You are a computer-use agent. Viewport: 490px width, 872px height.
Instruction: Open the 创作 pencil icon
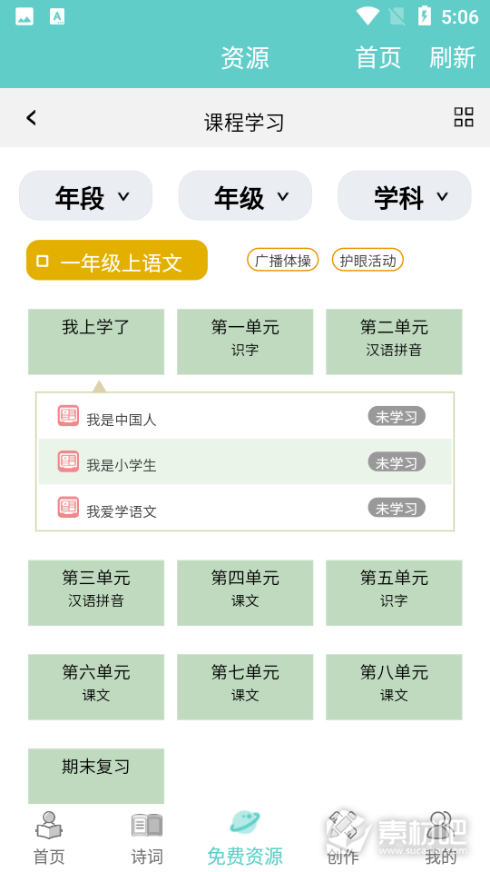tap(343, 826)
